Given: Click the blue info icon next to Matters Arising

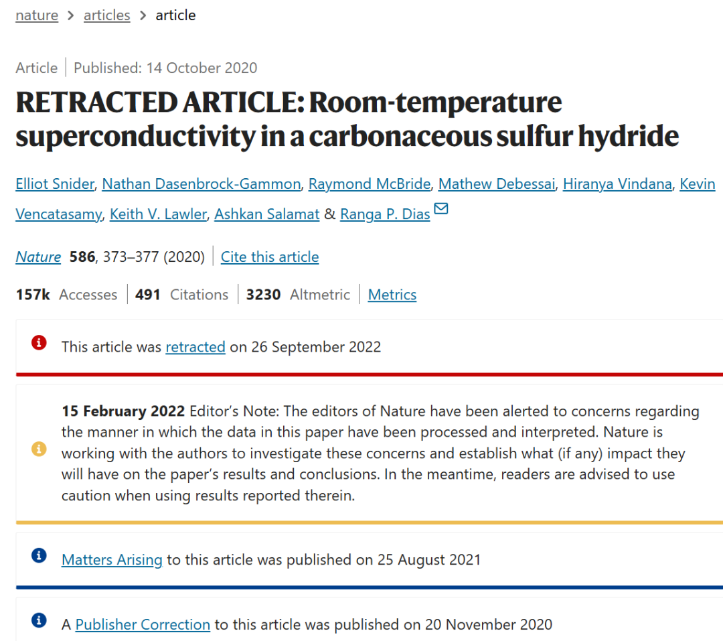Looking at the screenshot, I should point(39,555).
